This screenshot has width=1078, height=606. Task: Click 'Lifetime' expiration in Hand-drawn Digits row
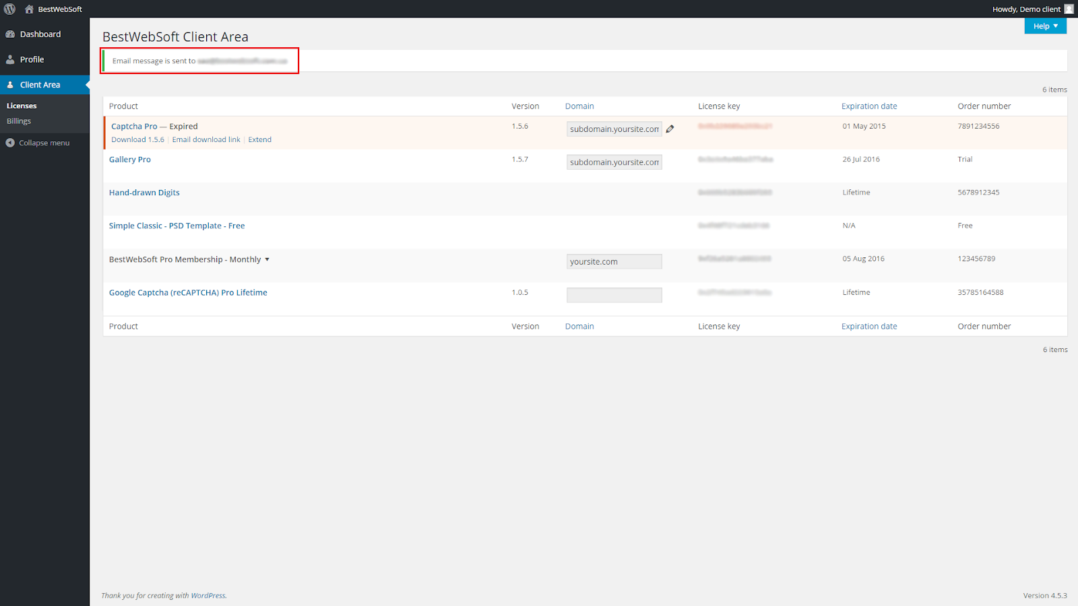point(856,192)
